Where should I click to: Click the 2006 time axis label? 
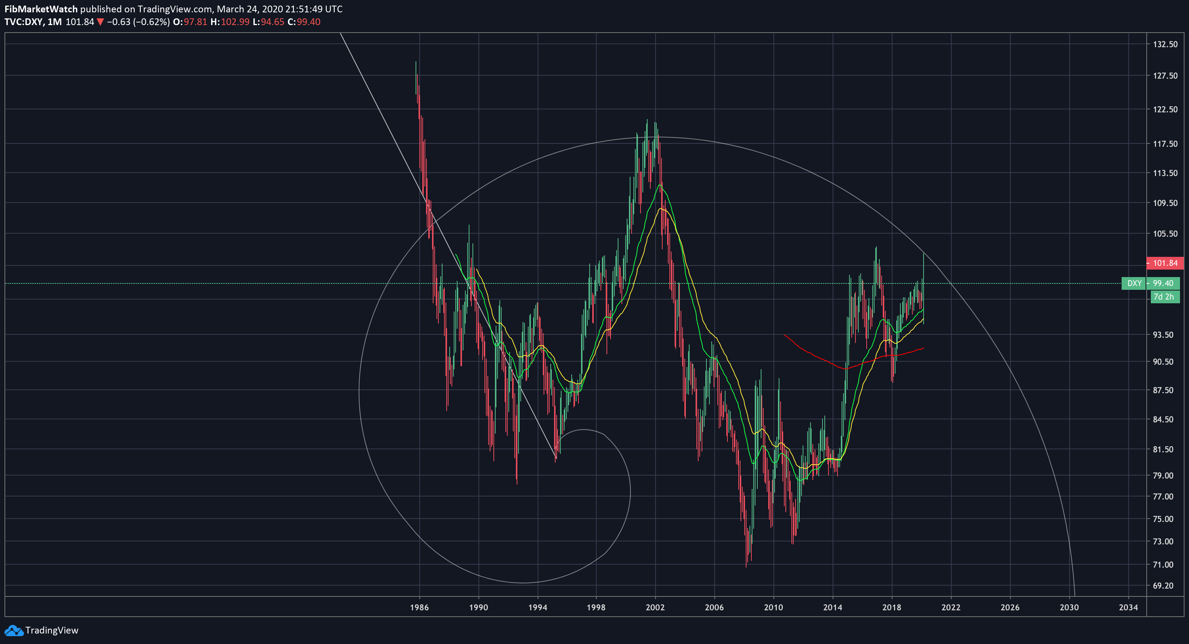coord(714,608)
